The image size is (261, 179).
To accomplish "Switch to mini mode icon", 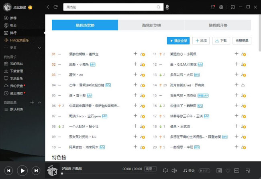I will 232,7.
